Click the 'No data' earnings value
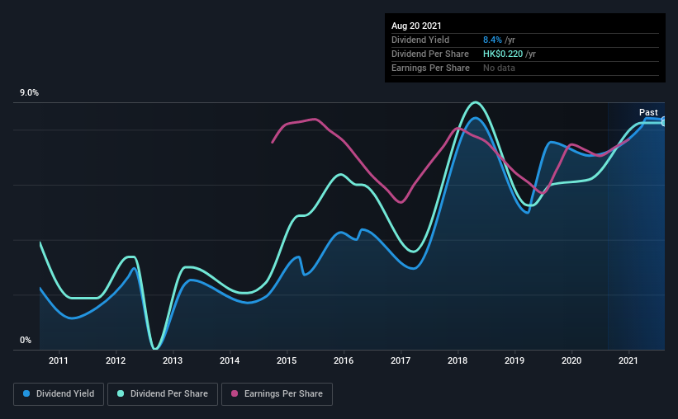Screen dimensions: 678x419 tap(499, 68)
